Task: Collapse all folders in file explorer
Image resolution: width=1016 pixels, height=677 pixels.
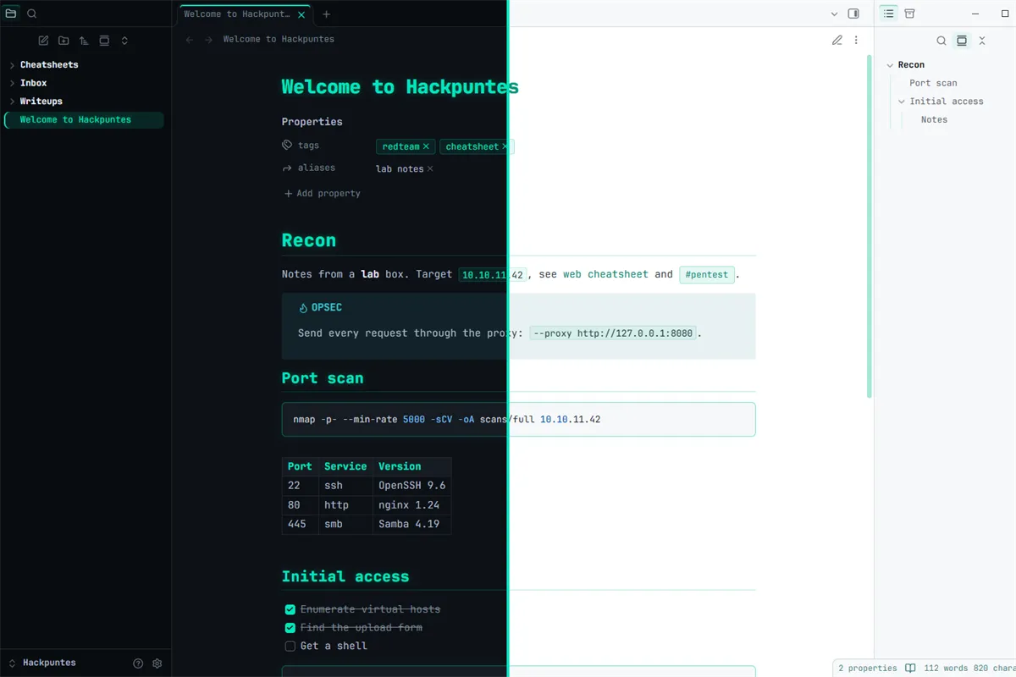Action: click(124, 41)
